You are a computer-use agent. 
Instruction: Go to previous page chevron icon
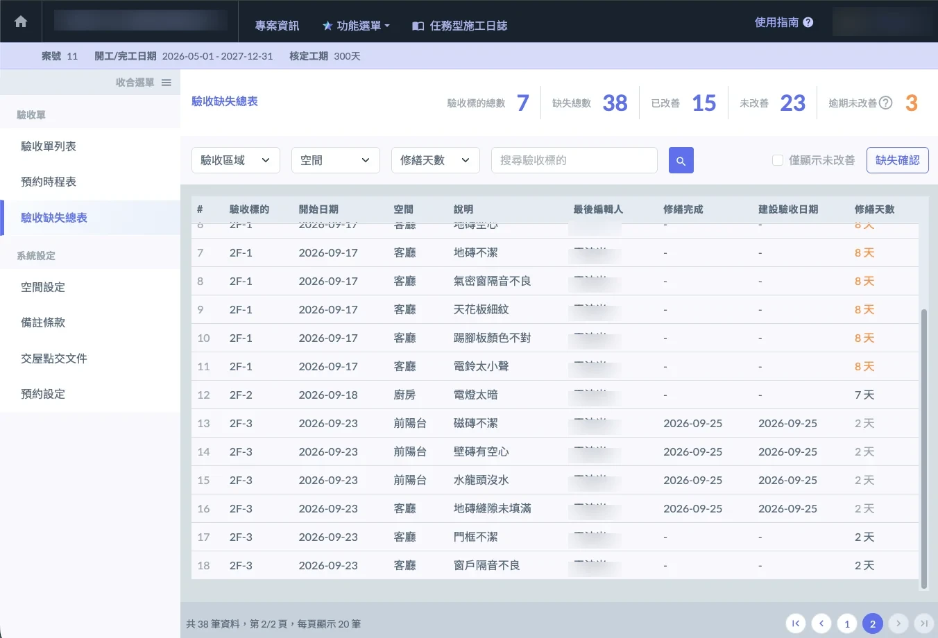click(821, 623)
